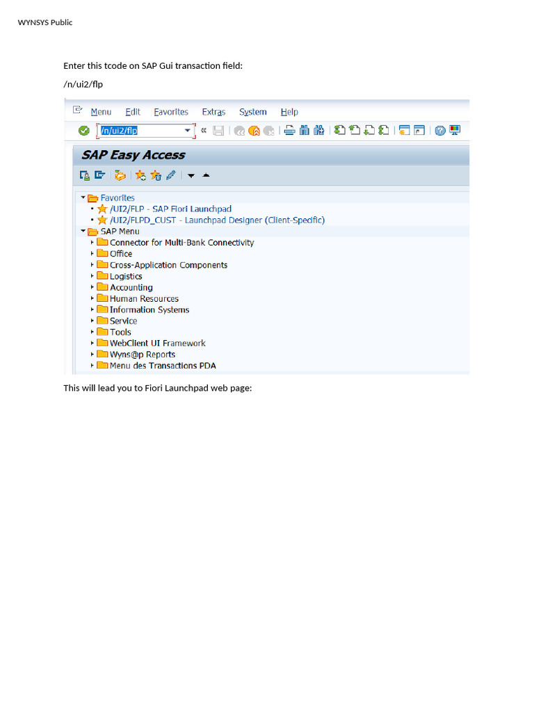
Task: Expand the WebClient UI Framework folder
Action: (x=92, y=343)
